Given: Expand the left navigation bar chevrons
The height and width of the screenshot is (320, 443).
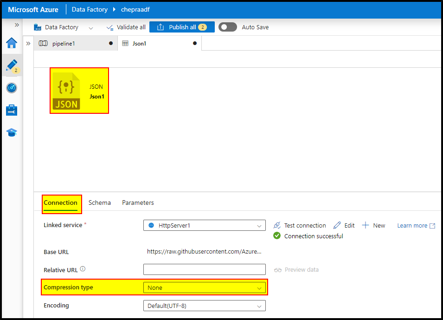Looking at the screenshot, I should (17, 25).
